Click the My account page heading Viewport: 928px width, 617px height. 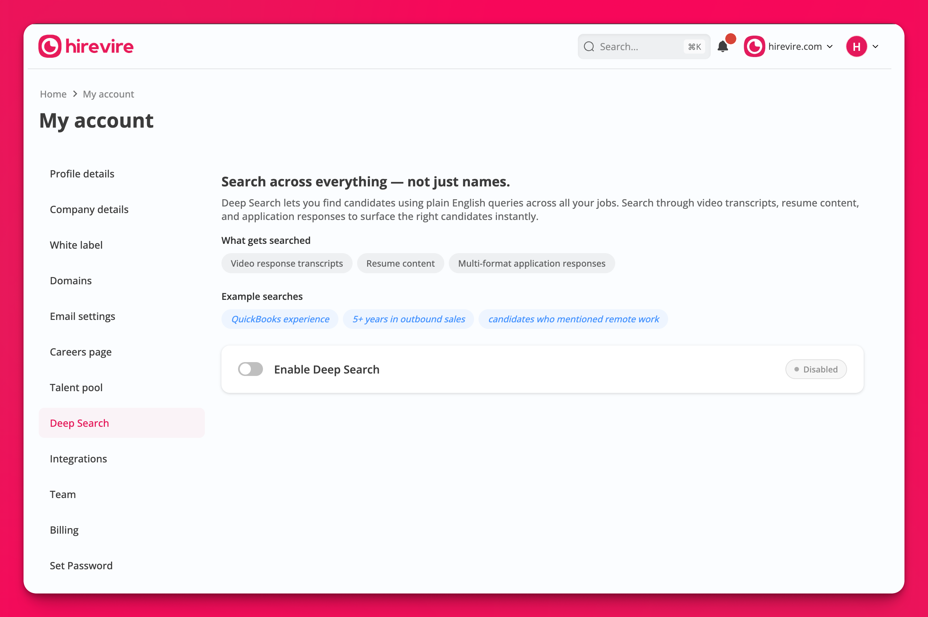click(x=97, y=120)
